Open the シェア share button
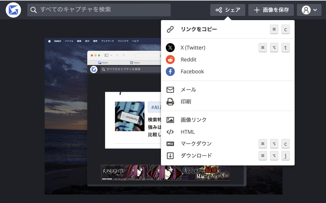 pos(228,10)
